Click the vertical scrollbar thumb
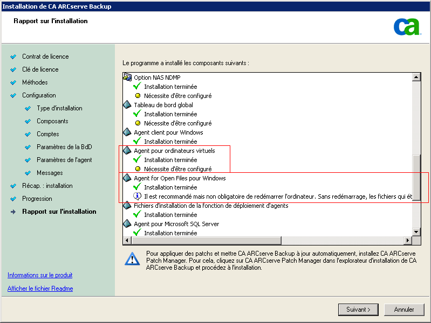 416,178
